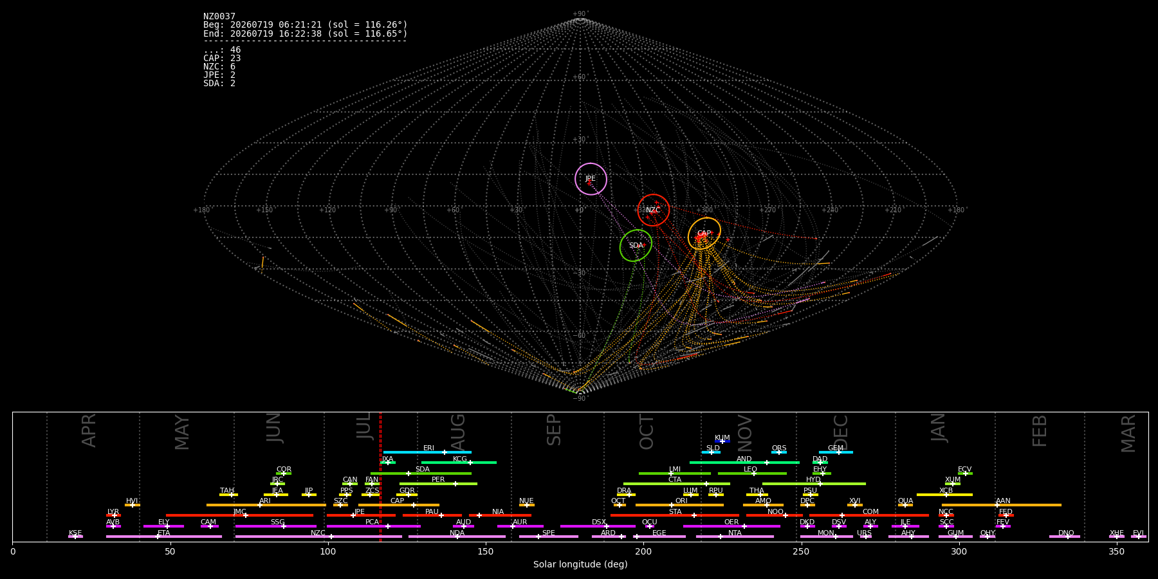Click the orange CAP radiant circle on sky map
The image size is (1158, 579).
(704, 234)
